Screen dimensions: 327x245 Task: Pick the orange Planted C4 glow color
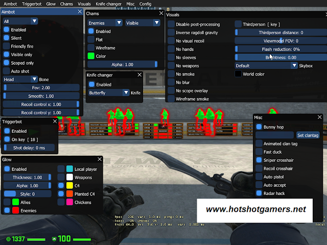tap(69, 194)
